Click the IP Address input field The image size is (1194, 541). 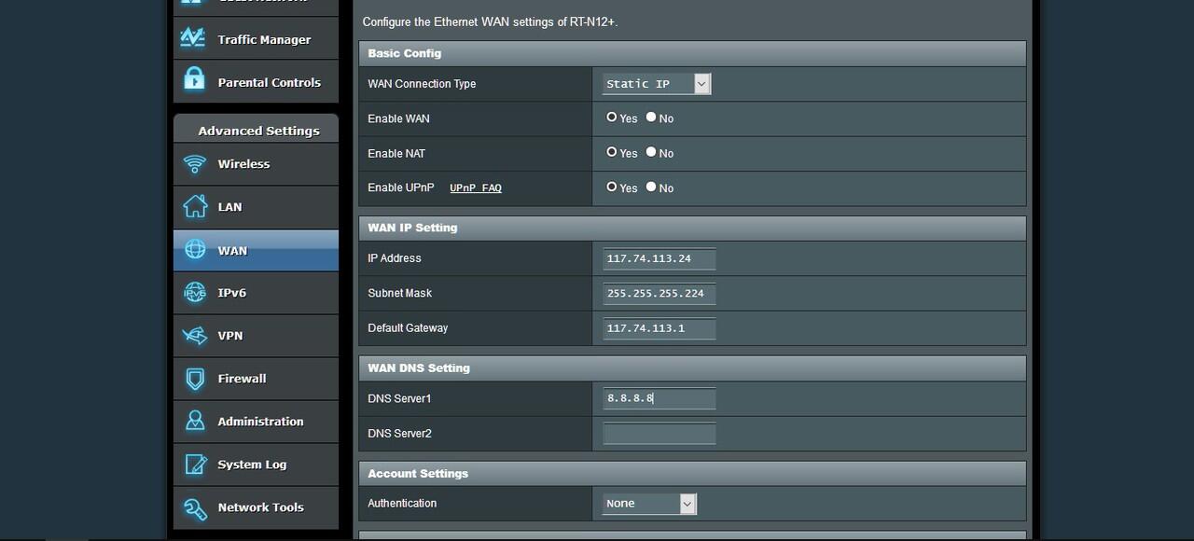pyautogui.click(x=659, y=258)
